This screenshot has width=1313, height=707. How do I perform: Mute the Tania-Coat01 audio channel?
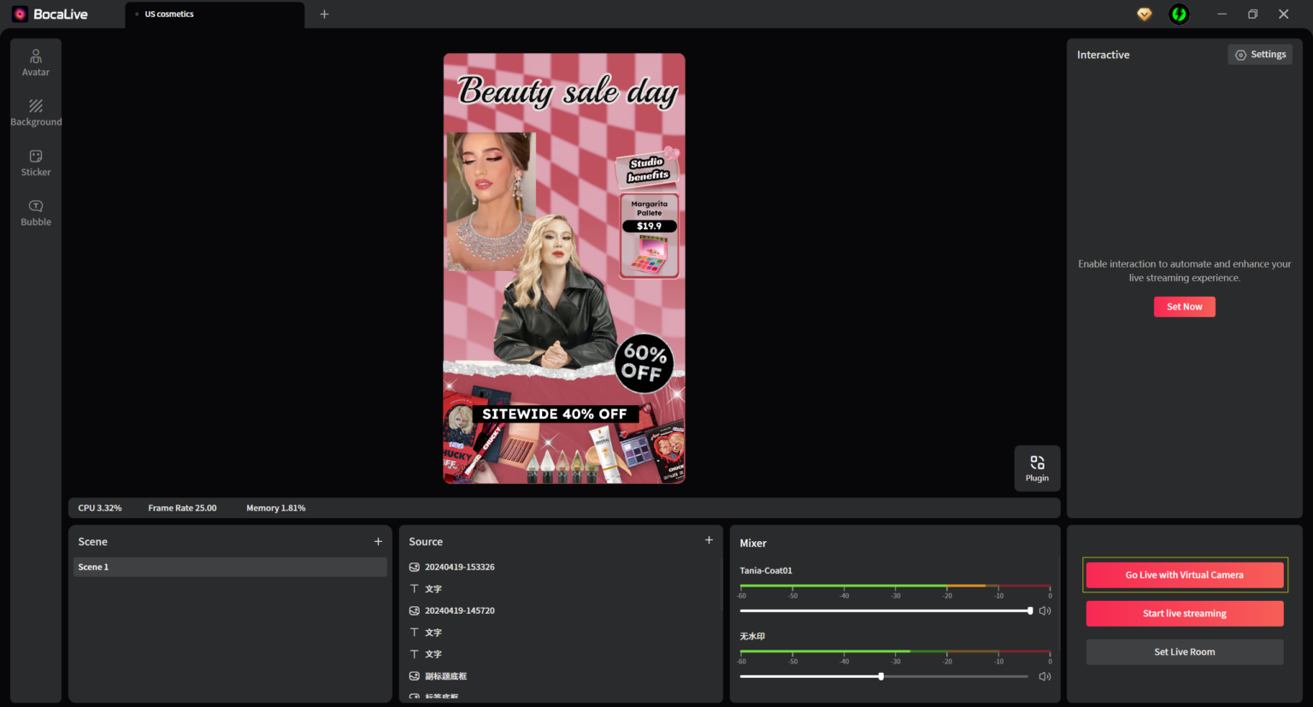pos(1045,610)
